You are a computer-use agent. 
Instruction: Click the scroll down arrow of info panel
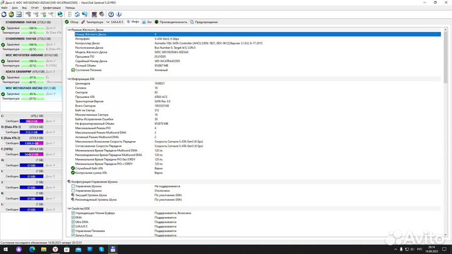445,235
